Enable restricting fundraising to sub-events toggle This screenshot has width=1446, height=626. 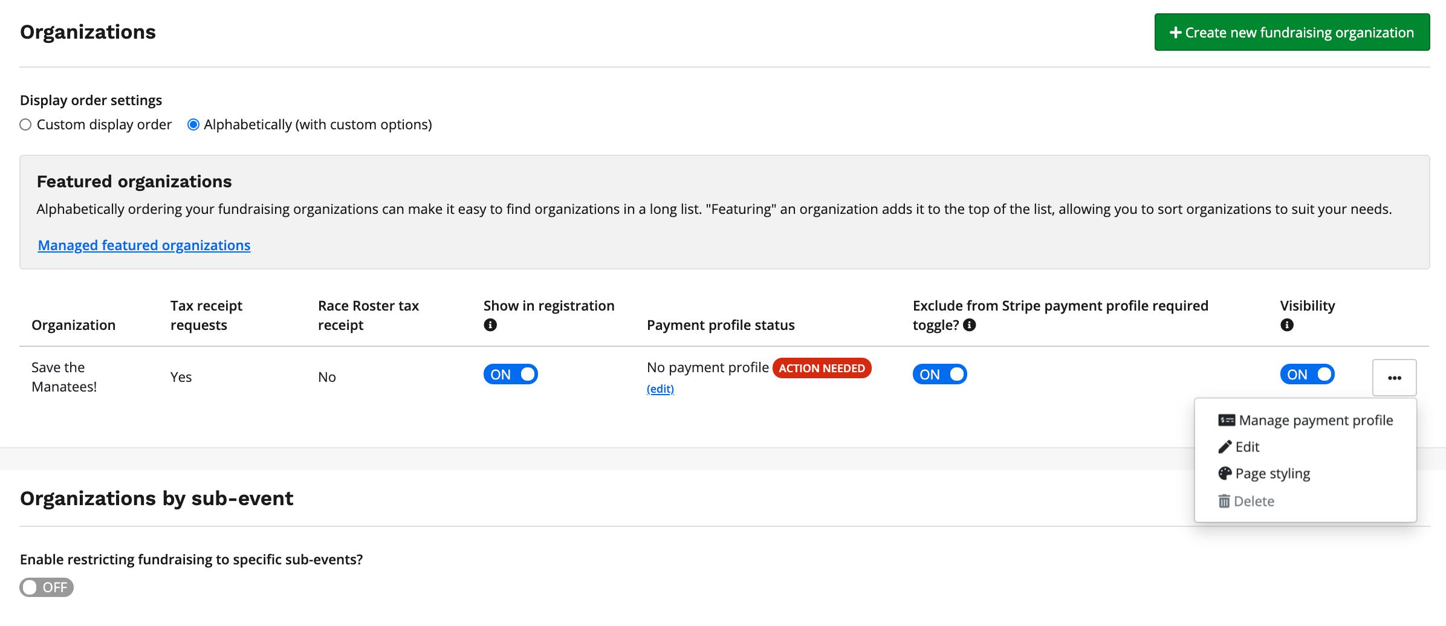[x=47, y=587]
